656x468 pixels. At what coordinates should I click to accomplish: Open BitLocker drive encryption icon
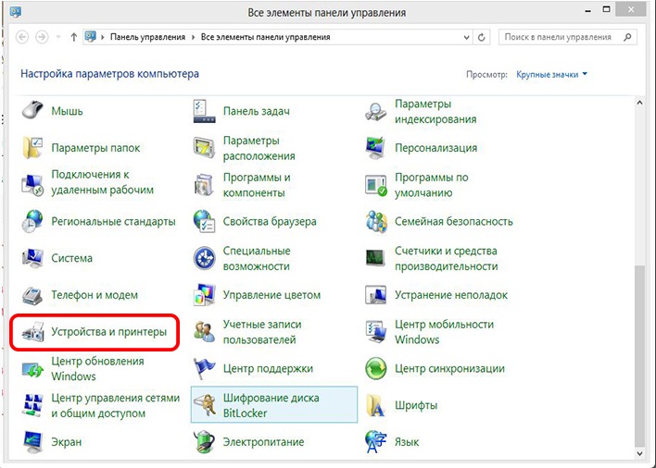click(x=205, y=405)
